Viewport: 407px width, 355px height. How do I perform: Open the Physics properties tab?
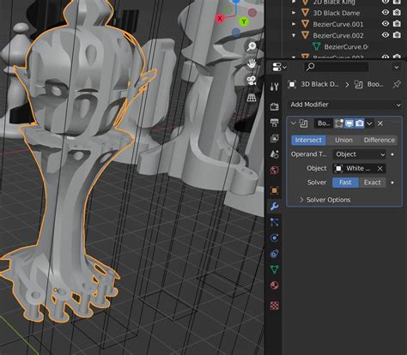(274, 238)
